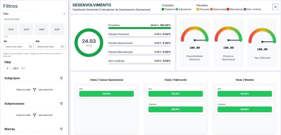Screen dimensions: 281x135
Task: Click the calendar icon in De field
Action: coord(30,47)
